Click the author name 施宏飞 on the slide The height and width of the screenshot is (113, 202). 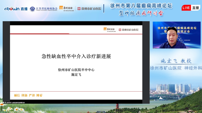click(76, 75)
